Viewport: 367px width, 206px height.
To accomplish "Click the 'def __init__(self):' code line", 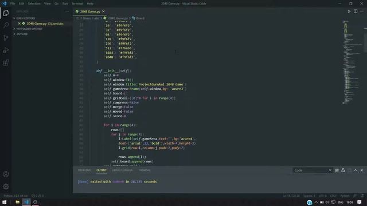I will 114,71.
